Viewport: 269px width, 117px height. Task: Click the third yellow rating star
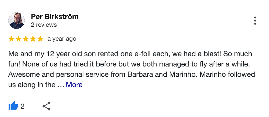[26, 39]
